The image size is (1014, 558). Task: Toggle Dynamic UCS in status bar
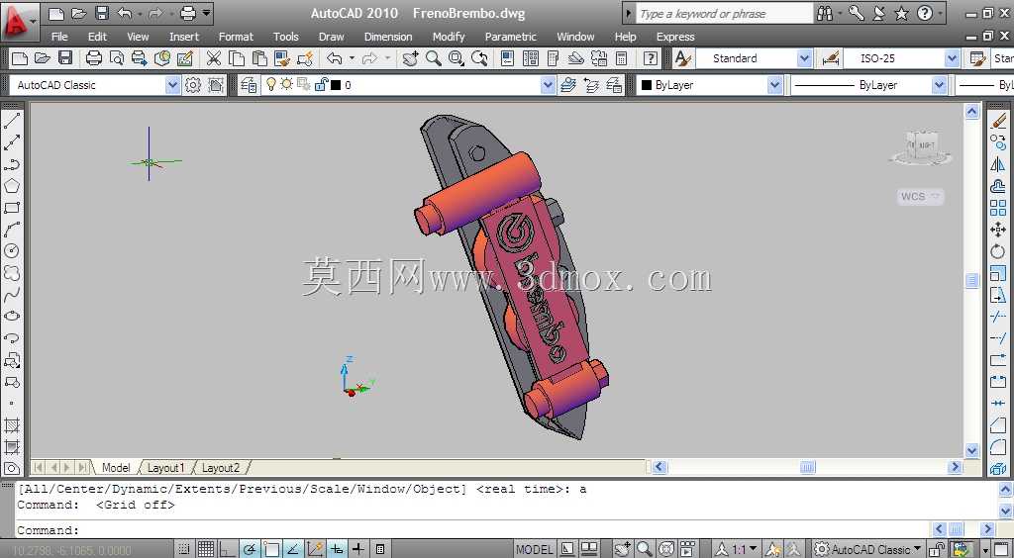[x=315, y=550]
